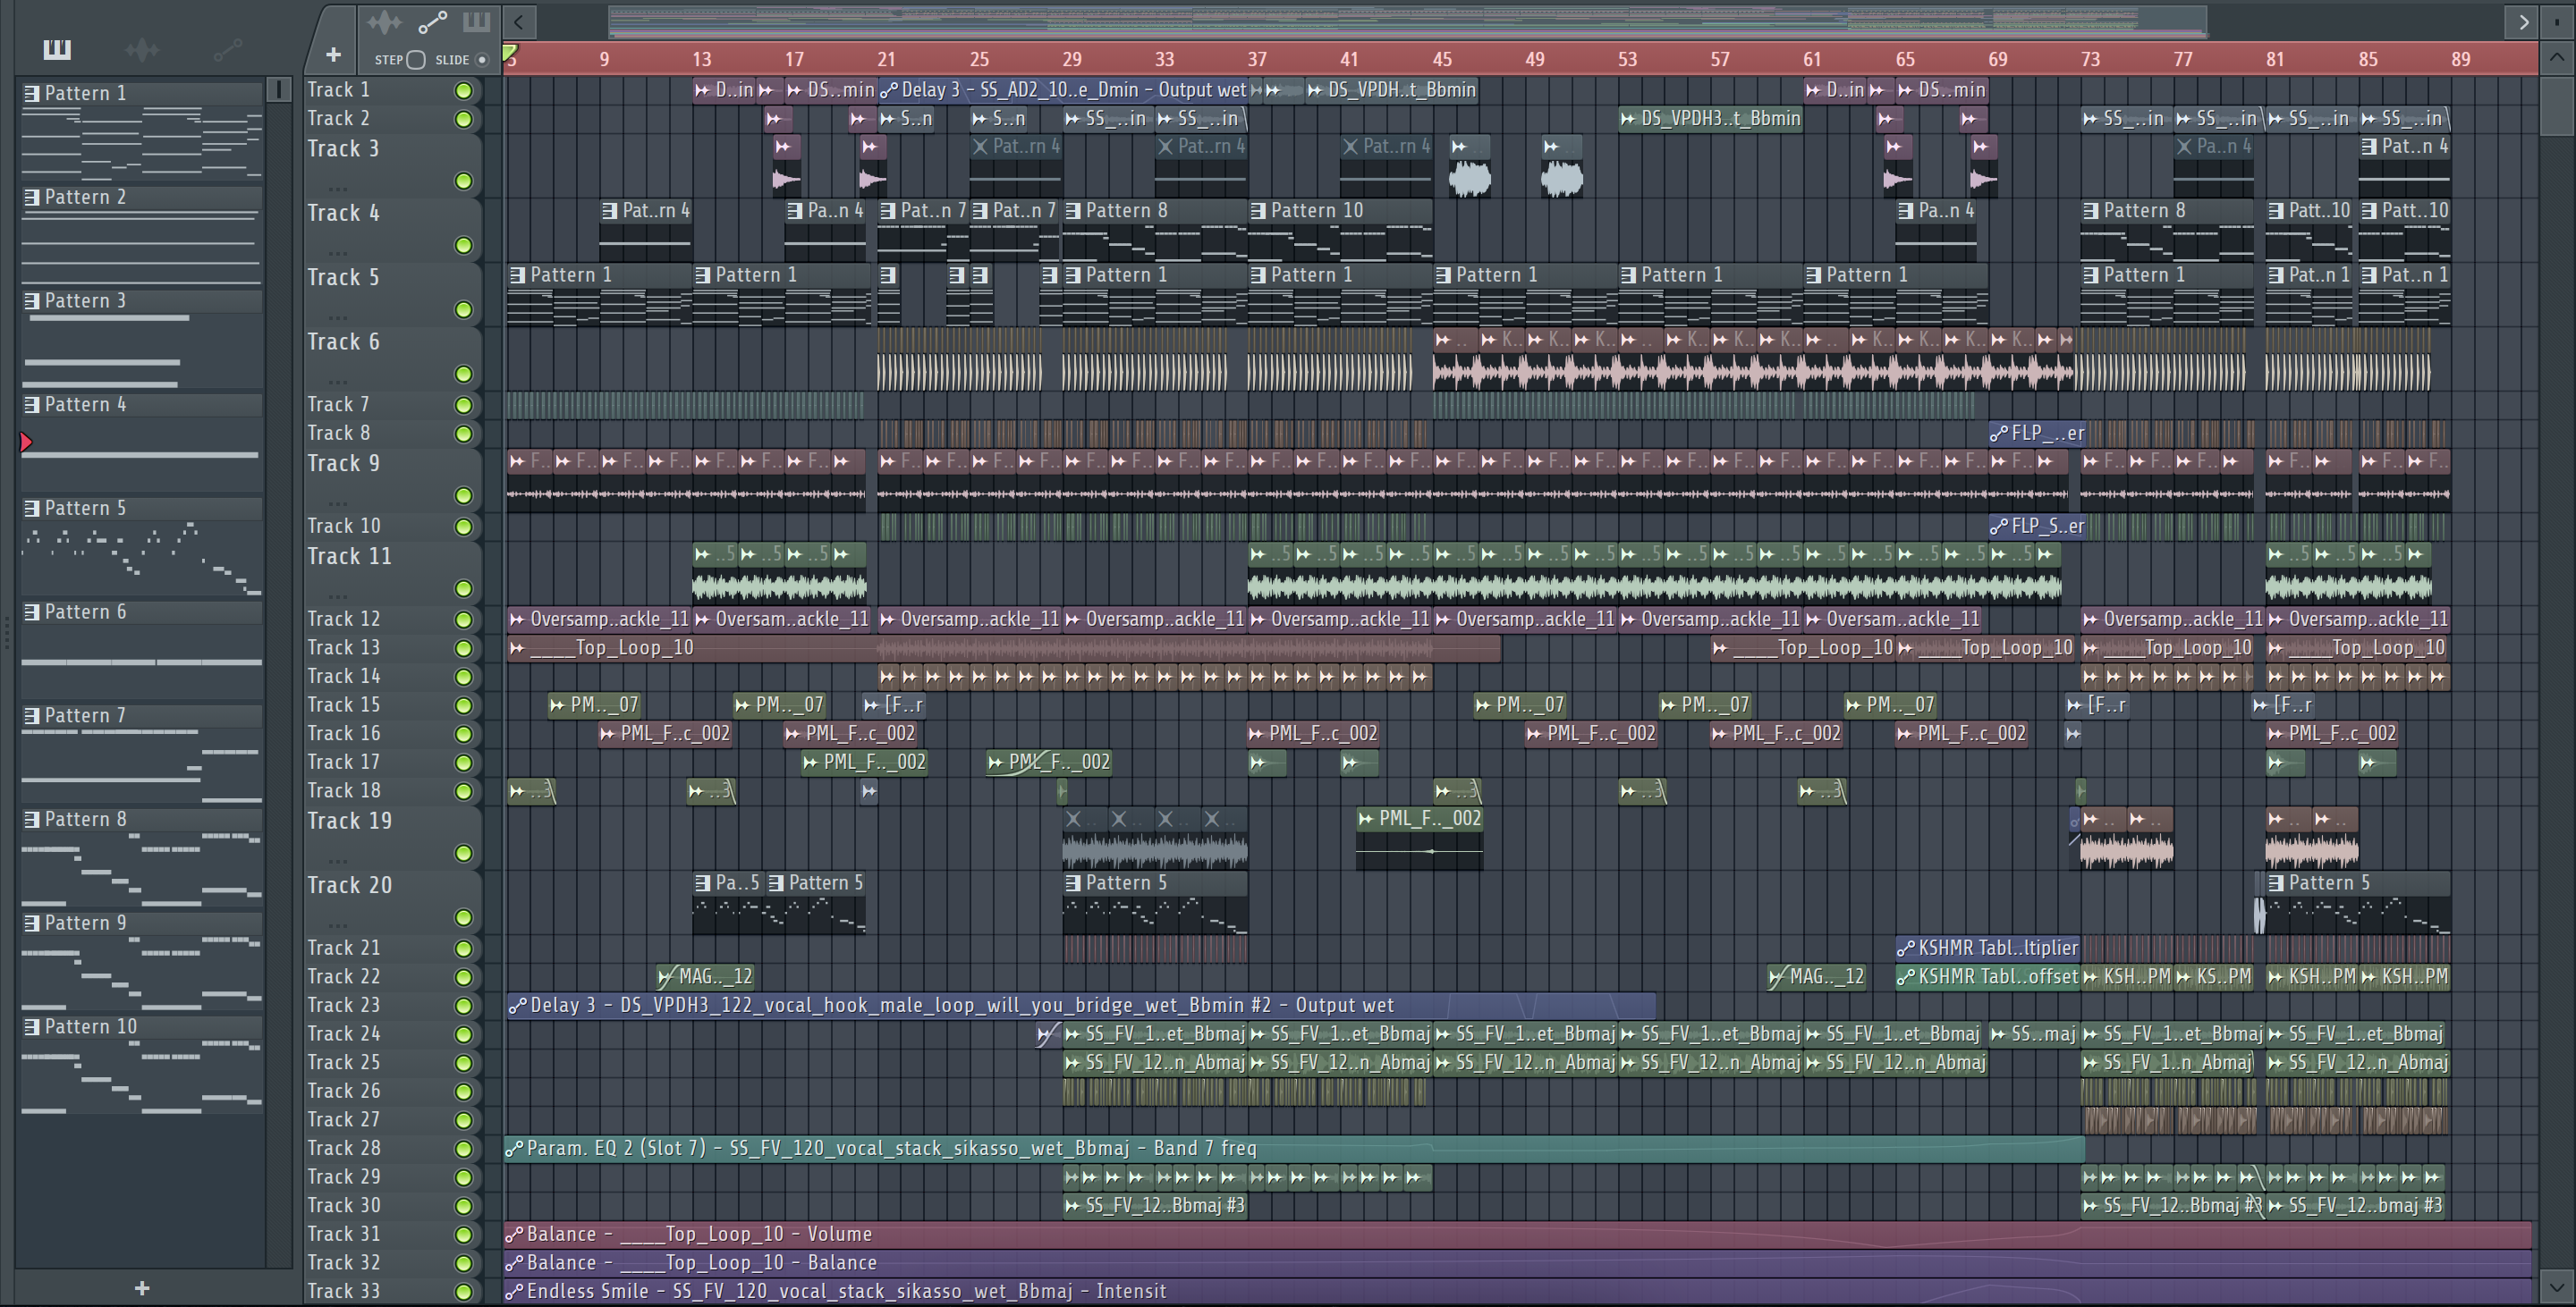Click the add pattern plus at picker bottom

tap(142, 1288)
